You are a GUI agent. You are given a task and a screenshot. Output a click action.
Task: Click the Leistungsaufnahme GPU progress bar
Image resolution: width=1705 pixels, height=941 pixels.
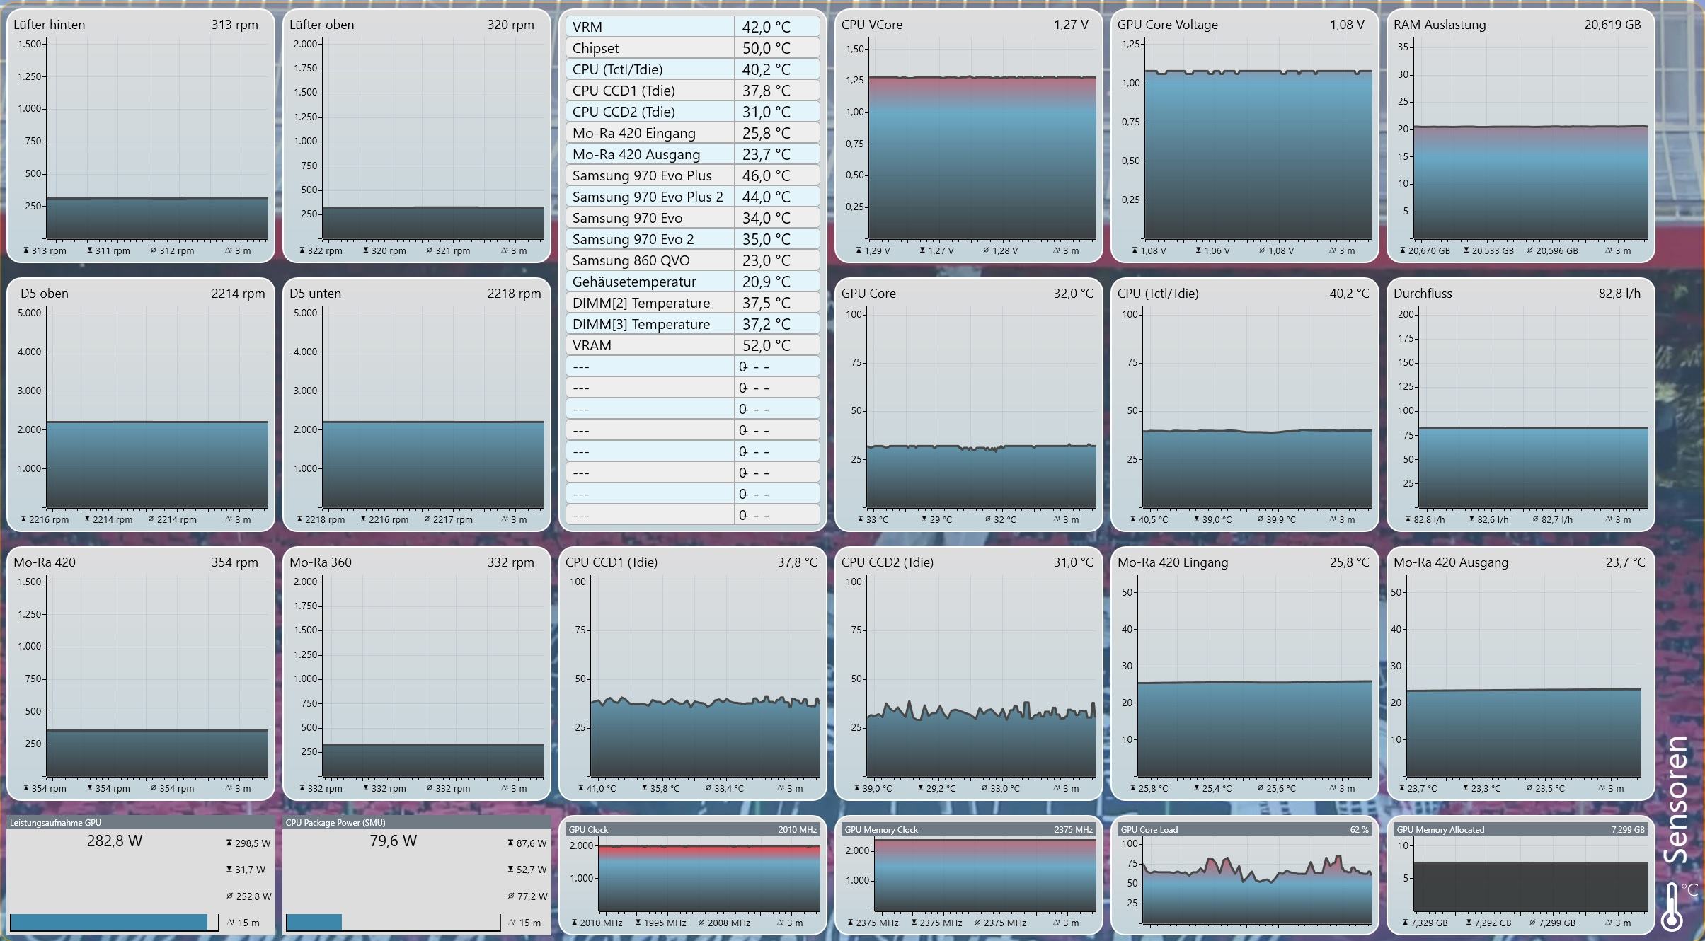pos(109,923)
